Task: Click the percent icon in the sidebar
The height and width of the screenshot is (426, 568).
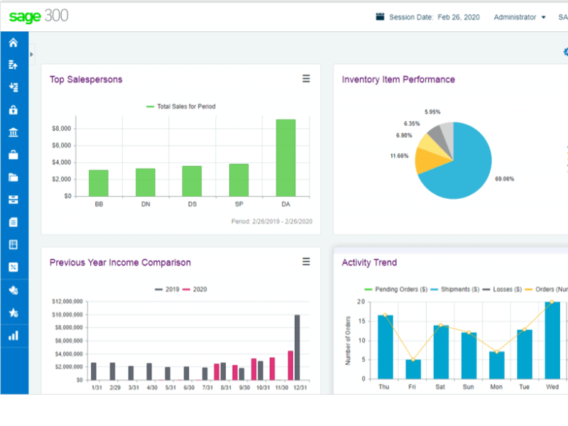Action: [13, 267]
